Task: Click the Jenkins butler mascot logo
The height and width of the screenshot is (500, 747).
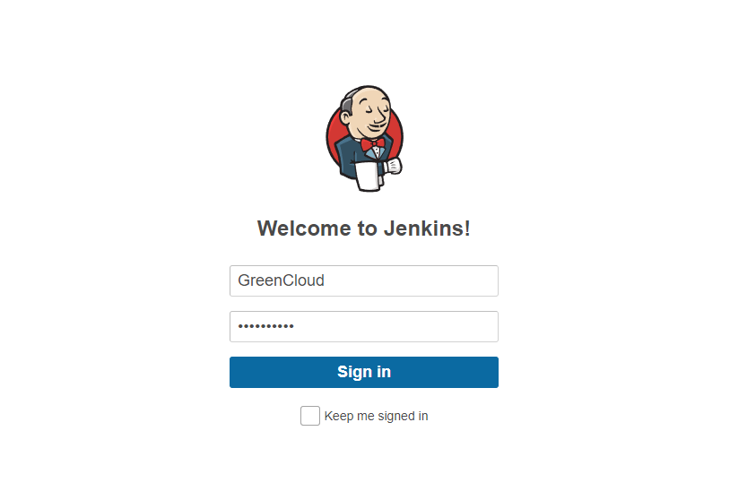Action: pos(364,139)
